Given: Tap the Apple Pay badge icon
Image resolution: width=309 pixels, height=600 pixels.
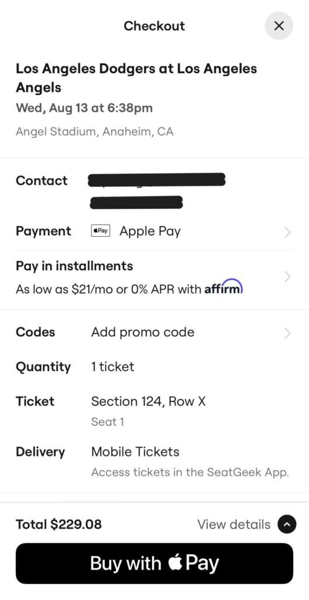Looking at the screenshot, I should tap(101, 231).
